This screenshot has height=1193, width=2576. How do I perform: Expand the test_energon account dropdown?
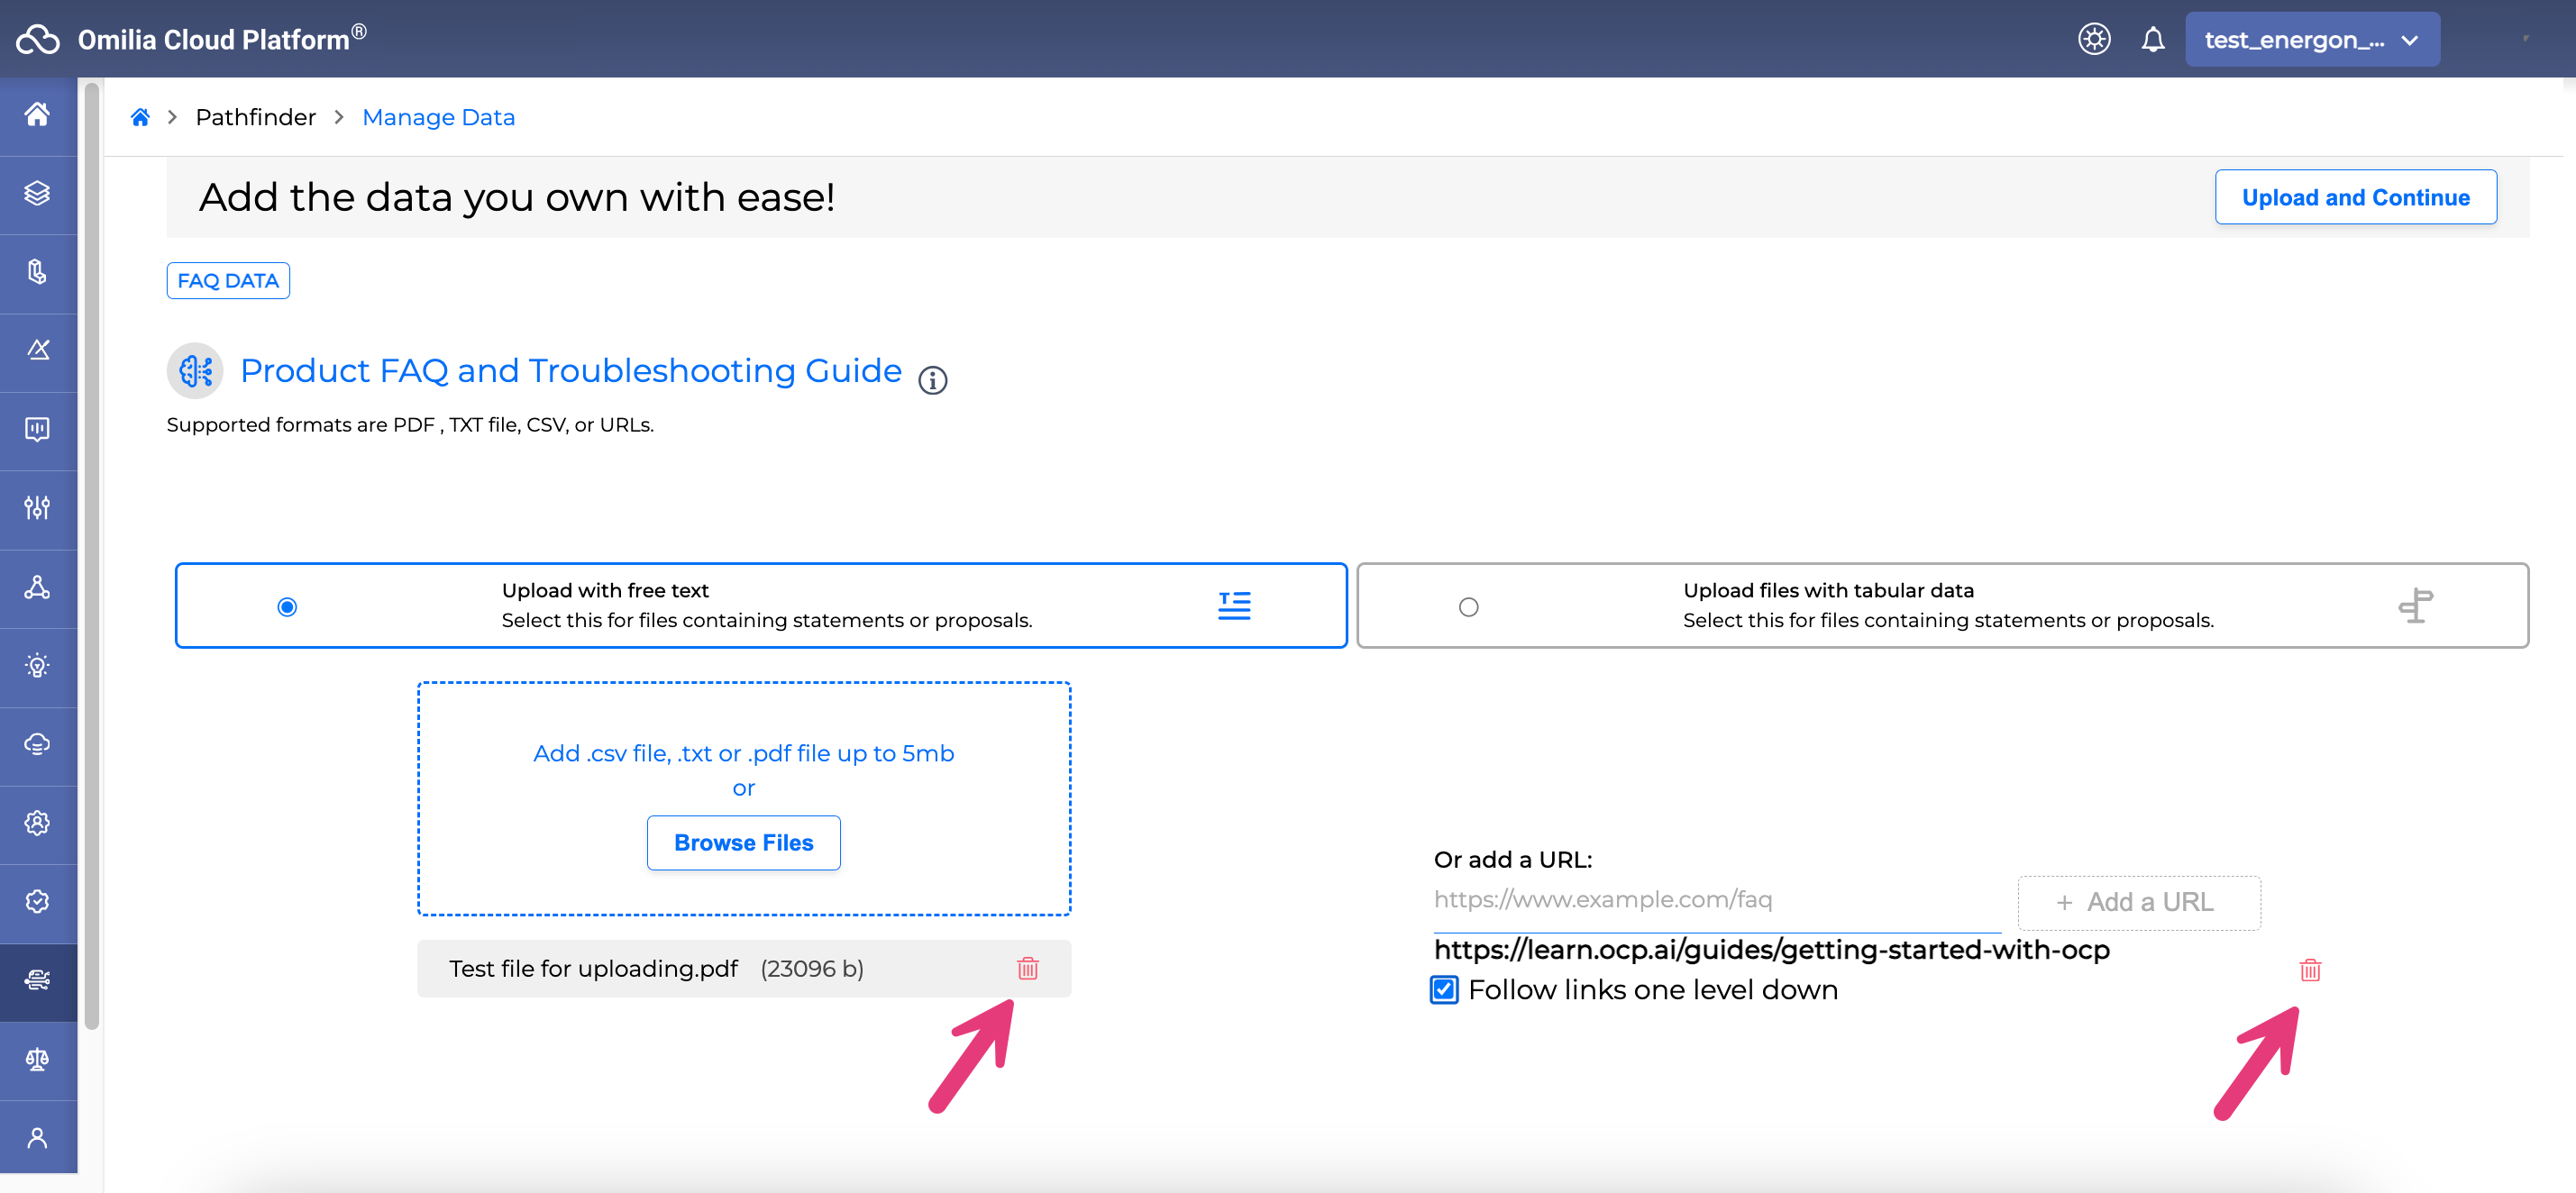[x=2312, y=40]
